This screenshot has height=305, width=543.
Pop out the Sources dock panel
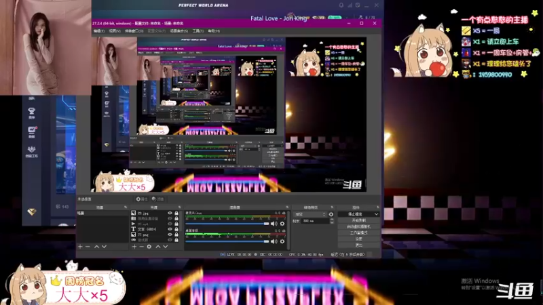pos(179,207)
